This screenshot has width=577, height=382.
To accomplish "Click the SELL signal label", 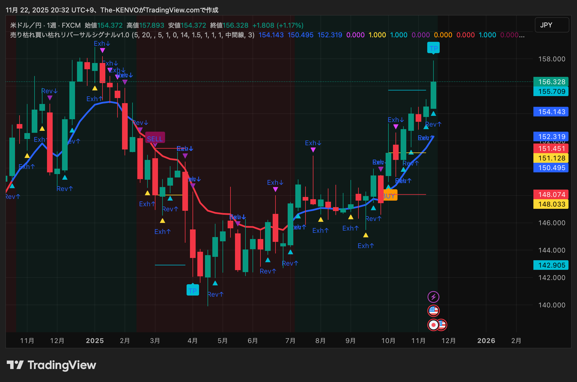I will click(155, 138).
